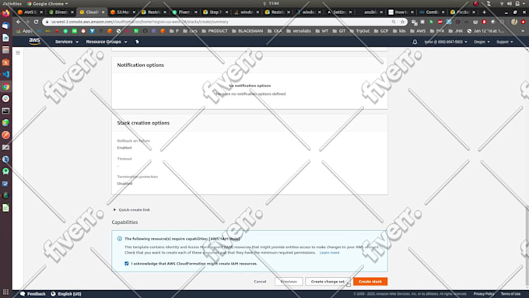Open the Privacy Policy footer link
Image resolution: width=529 pixels, height=298 pixels.
(484, 293)
